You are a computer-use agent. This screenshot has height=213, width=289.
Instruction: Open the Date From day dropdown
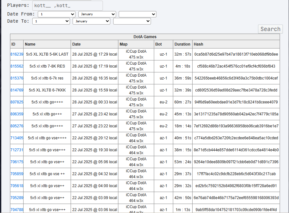56,14
